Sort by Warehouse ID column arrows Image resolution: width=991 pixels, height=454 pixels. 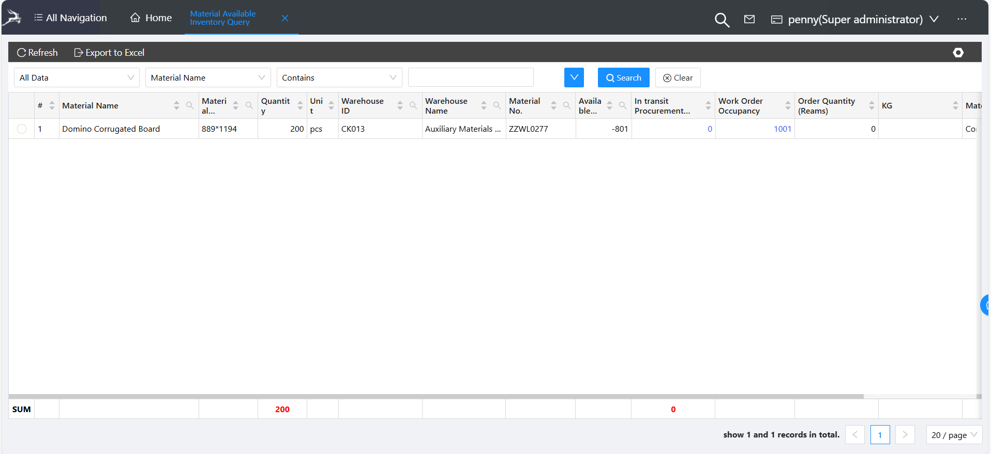click(x=400, y=105)
